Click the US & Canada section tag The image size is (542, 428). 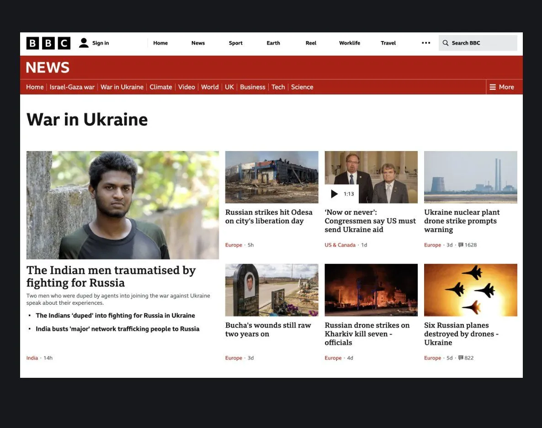coord(340,245)
